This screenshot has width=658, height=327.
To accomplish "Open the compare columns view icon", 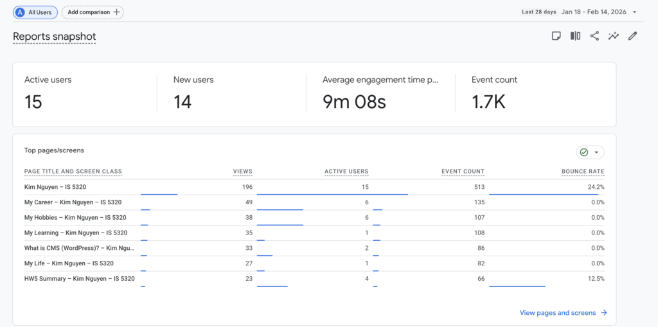I will [575, 36].
